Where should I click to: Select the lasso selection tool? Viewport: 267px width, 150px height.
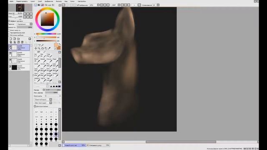39,45
